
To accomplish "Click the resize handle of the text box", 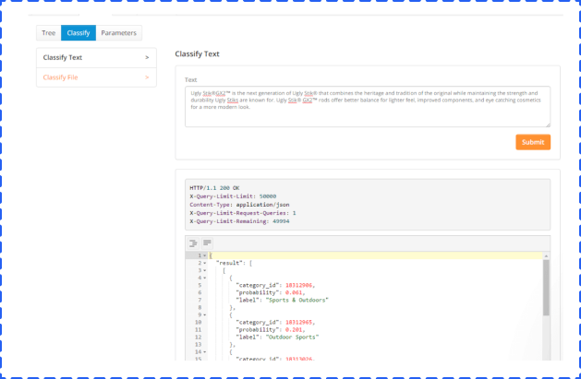I will [x=548, y=124].
